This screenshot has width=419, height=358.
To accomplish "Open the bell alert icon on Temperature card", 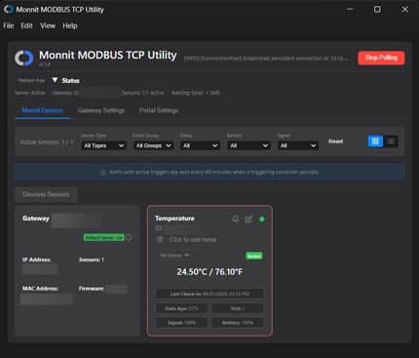I will (x=236, y=219).
